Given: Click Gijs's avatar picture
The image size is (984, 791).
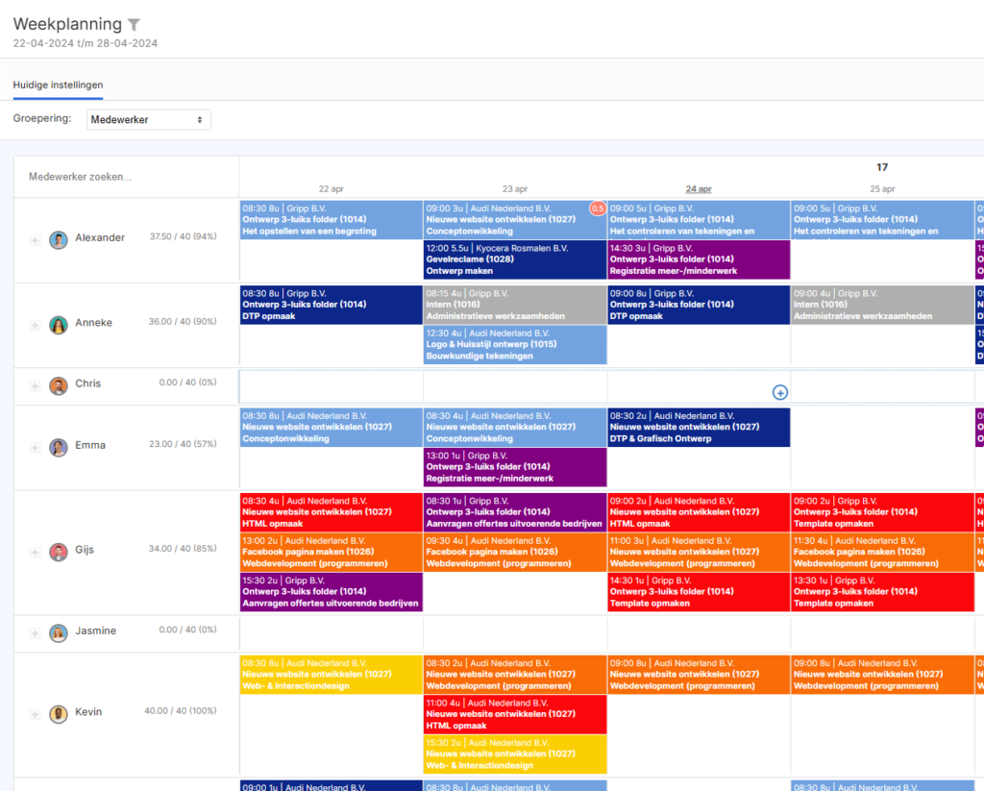Looking at the screenshot, I should click(x=59, y=553).
